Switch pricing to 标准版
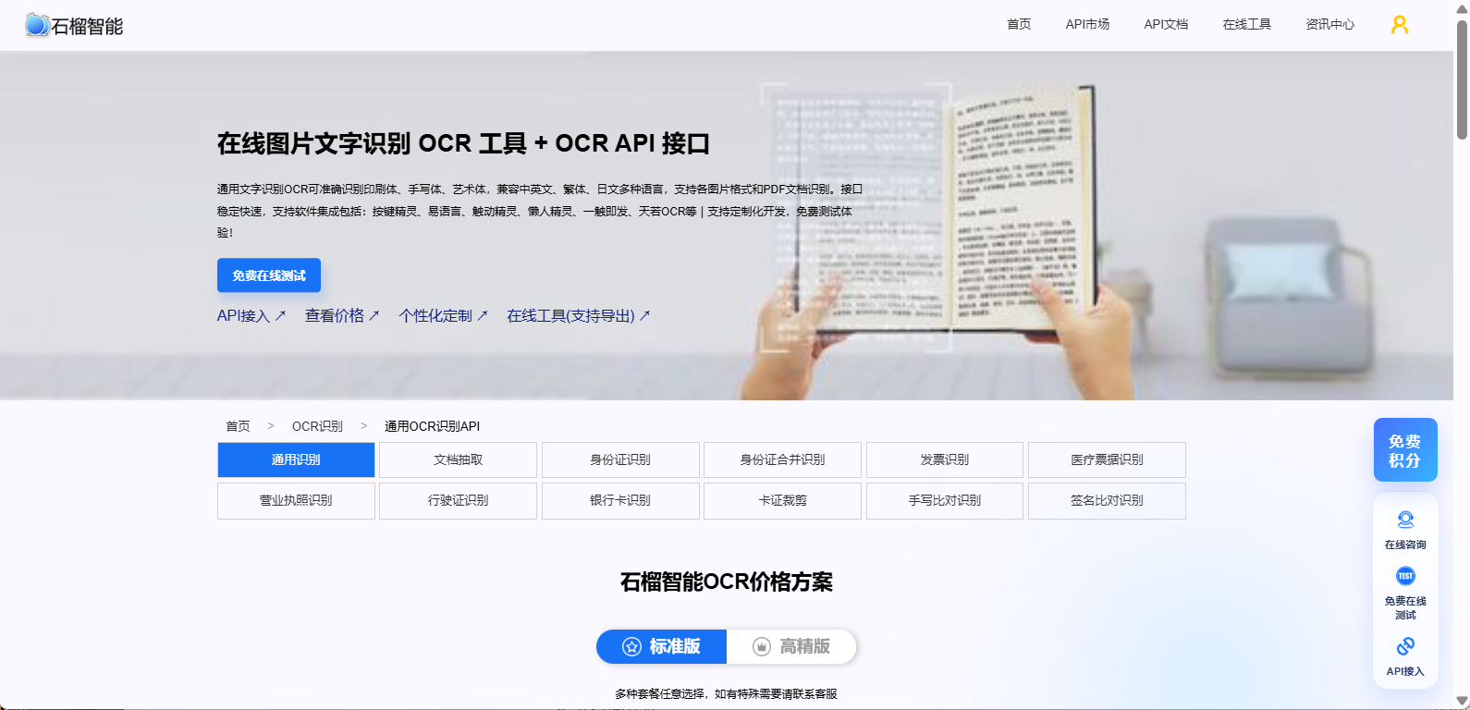 661,647
